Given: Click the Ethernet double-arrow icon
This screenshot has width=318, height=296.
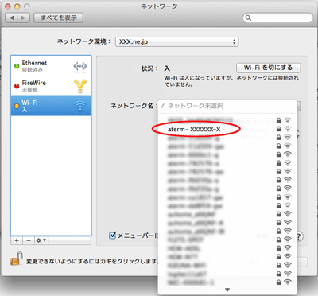Looking at the screenshot, I should (x=80, y=66).
